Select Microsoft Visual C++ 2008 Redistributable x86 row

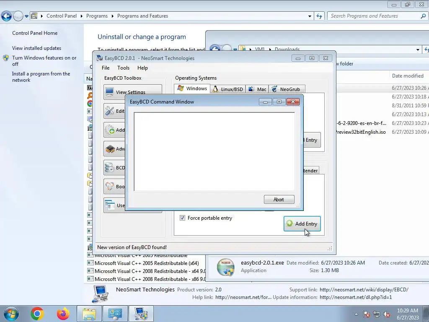(x=146, y=279)
